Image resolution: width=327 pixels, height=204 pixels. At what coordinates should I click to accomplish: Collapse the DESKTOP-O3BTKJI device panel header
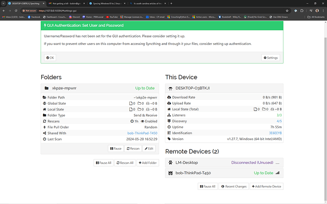click(x=224, y=88)
